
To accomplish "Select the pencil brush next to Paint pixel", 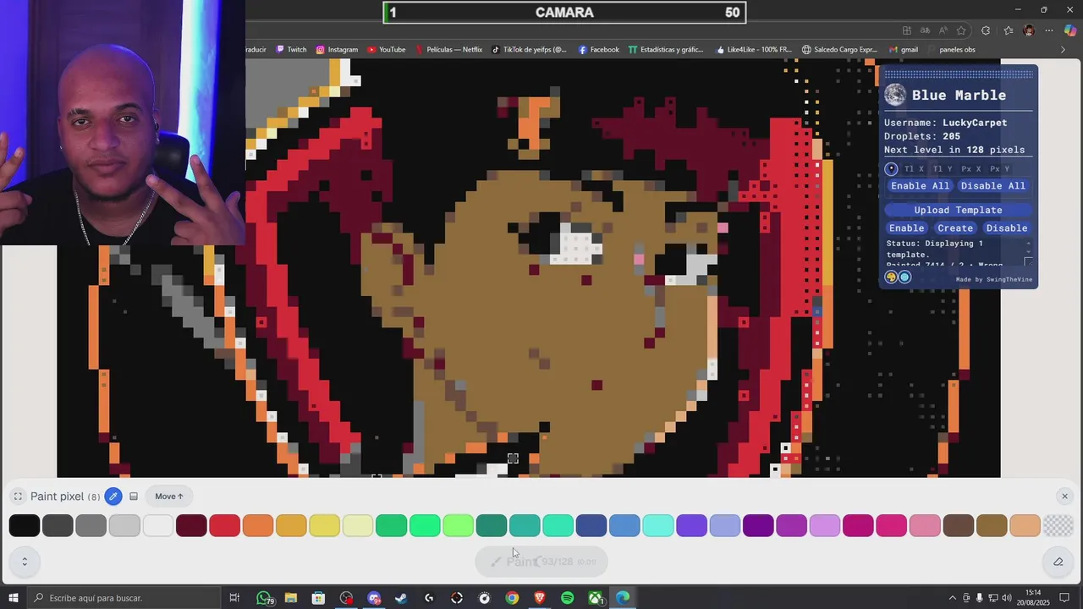I will (x=113, y=497).
